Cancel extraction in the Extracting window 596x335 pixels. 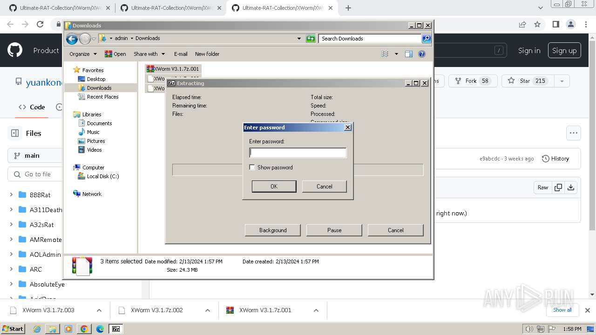point(396,230)
